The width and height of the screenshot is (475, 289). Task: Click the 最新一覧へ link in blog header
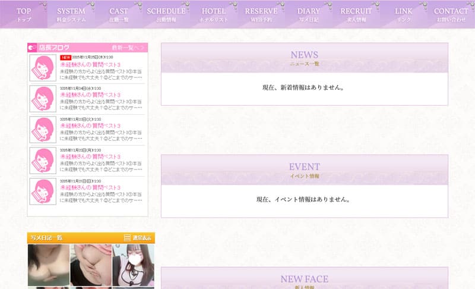point(128,48)
